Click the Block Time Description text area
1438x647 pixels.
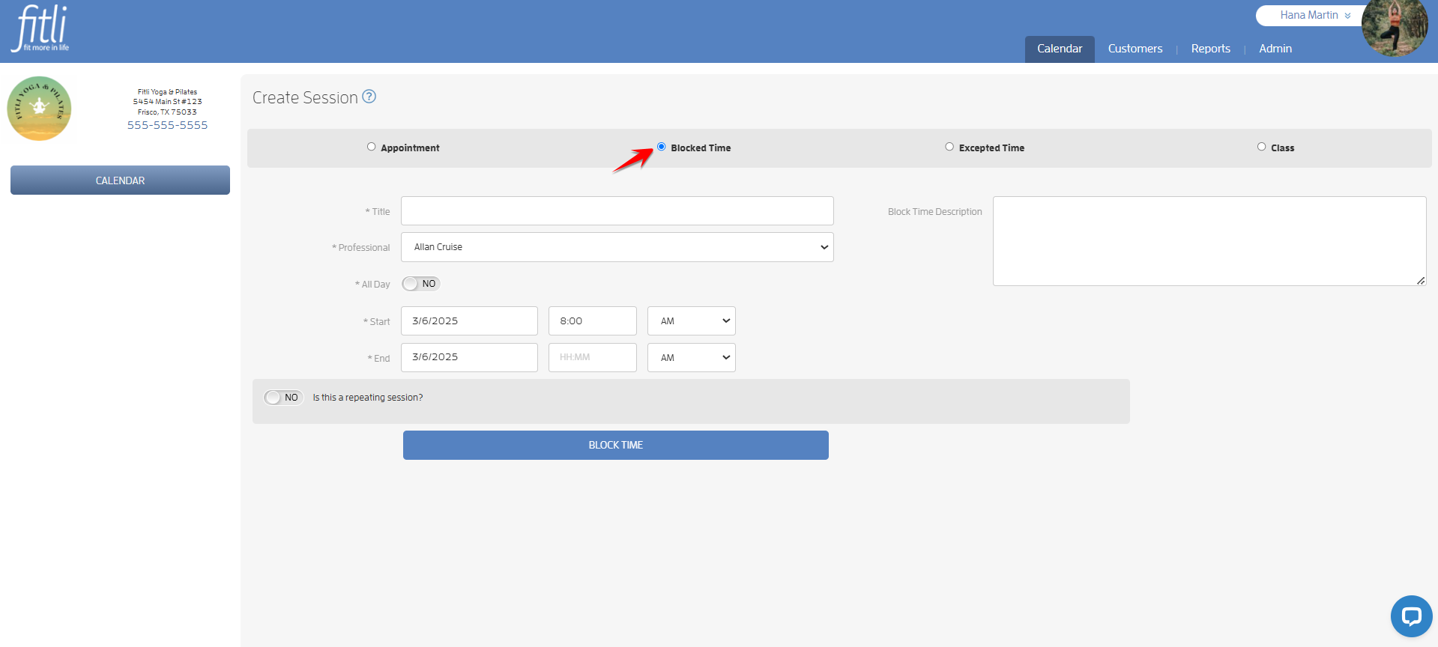pos(1209,241)
